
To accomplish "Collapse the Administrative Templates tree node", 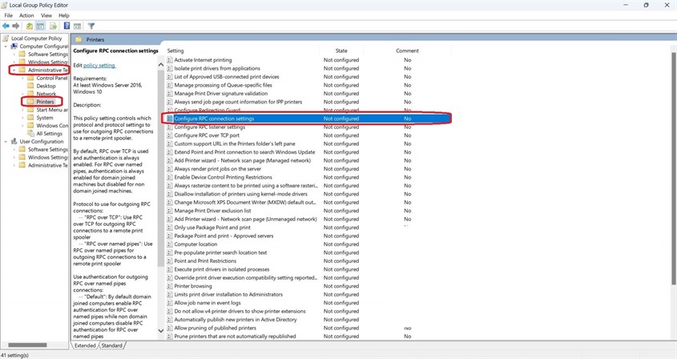I will point(14,71).
